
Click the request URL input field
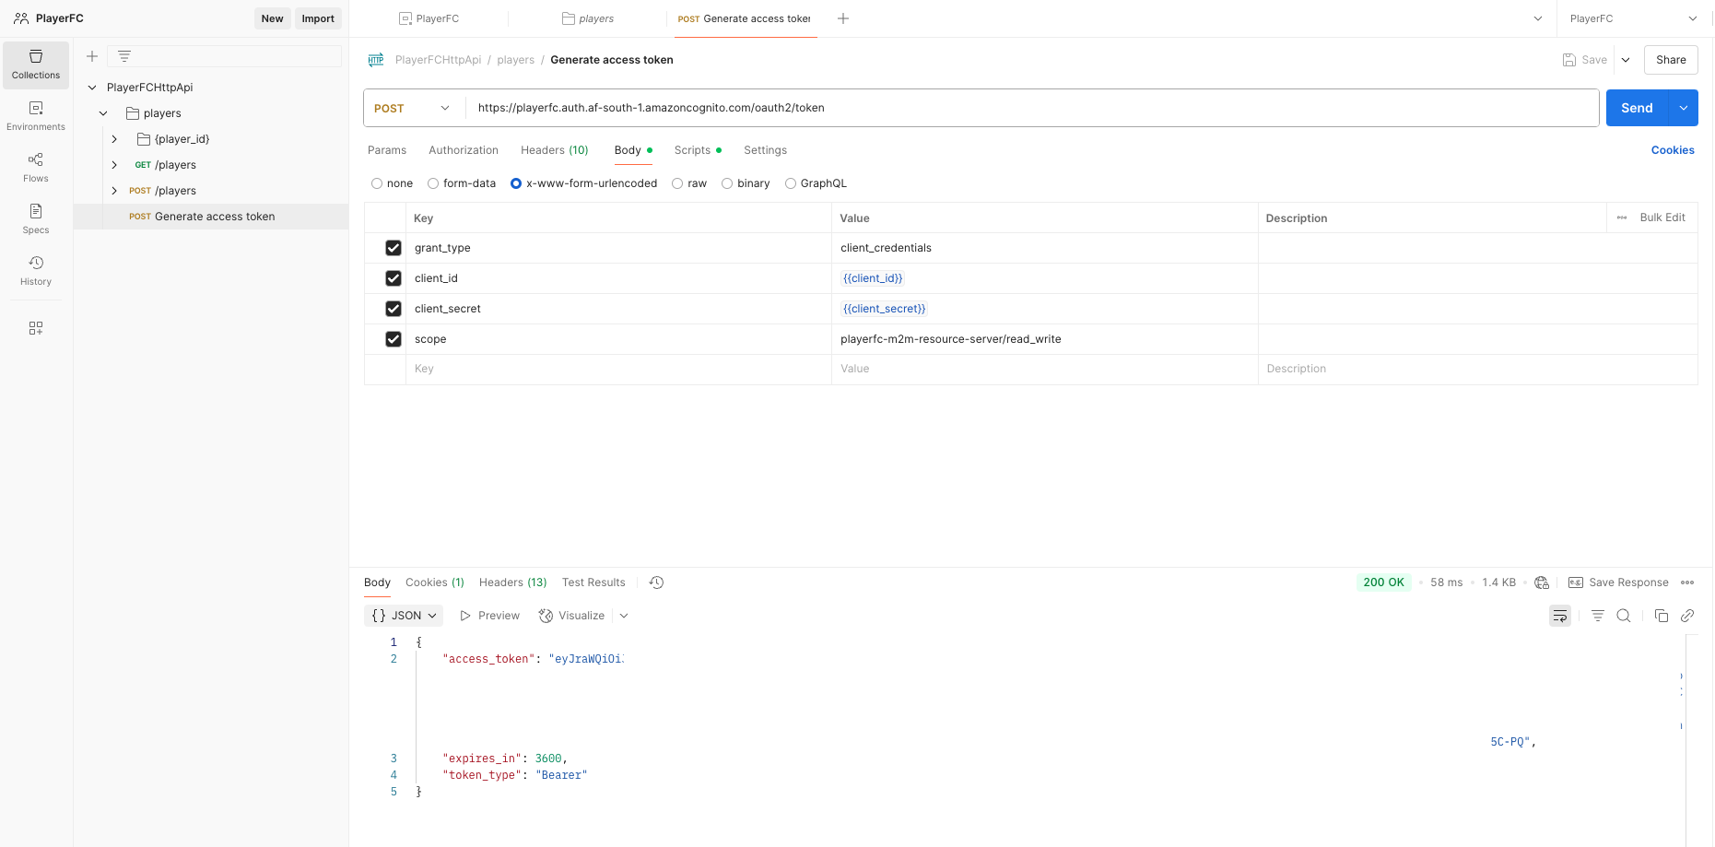(1031, 108)
